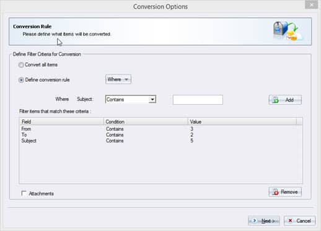This screenshot has height=231, width=321.
Task: Click the Remove icon with red mark
Action: (x=275, y=192)
